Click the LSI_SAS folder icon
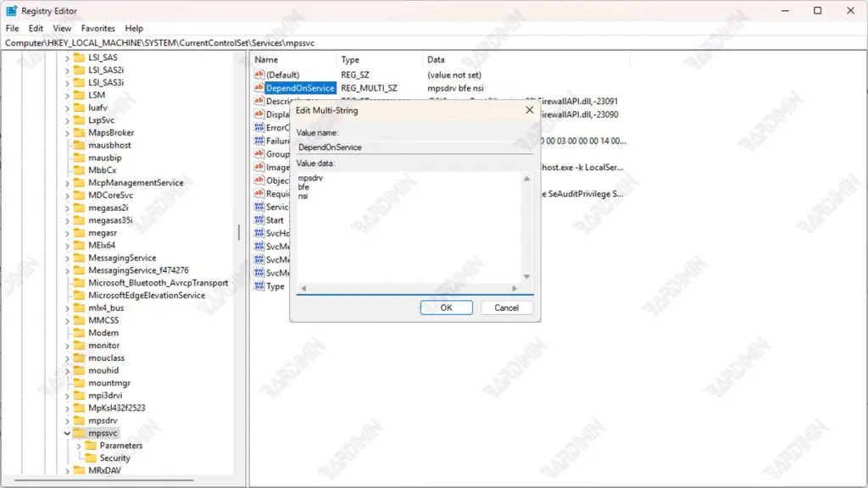Viewport: 868px width, 488px height. 79,58
